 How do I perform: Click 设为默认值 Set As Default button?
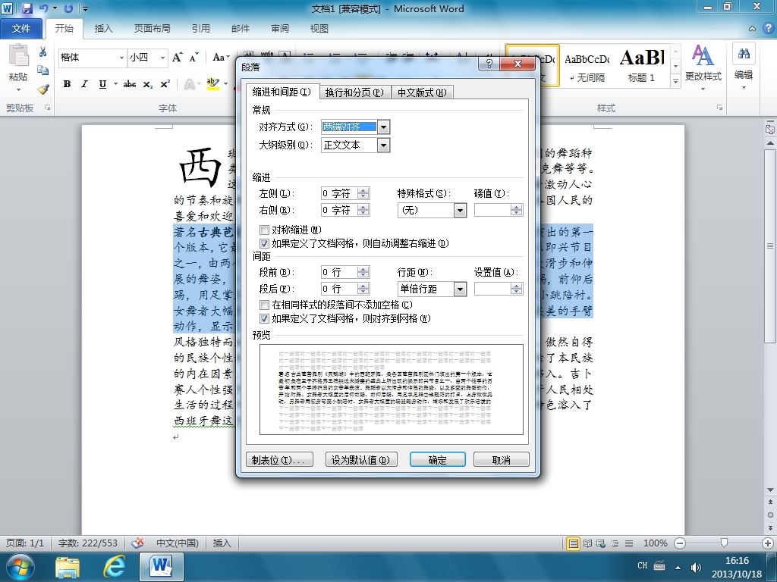tap(360, 460)
